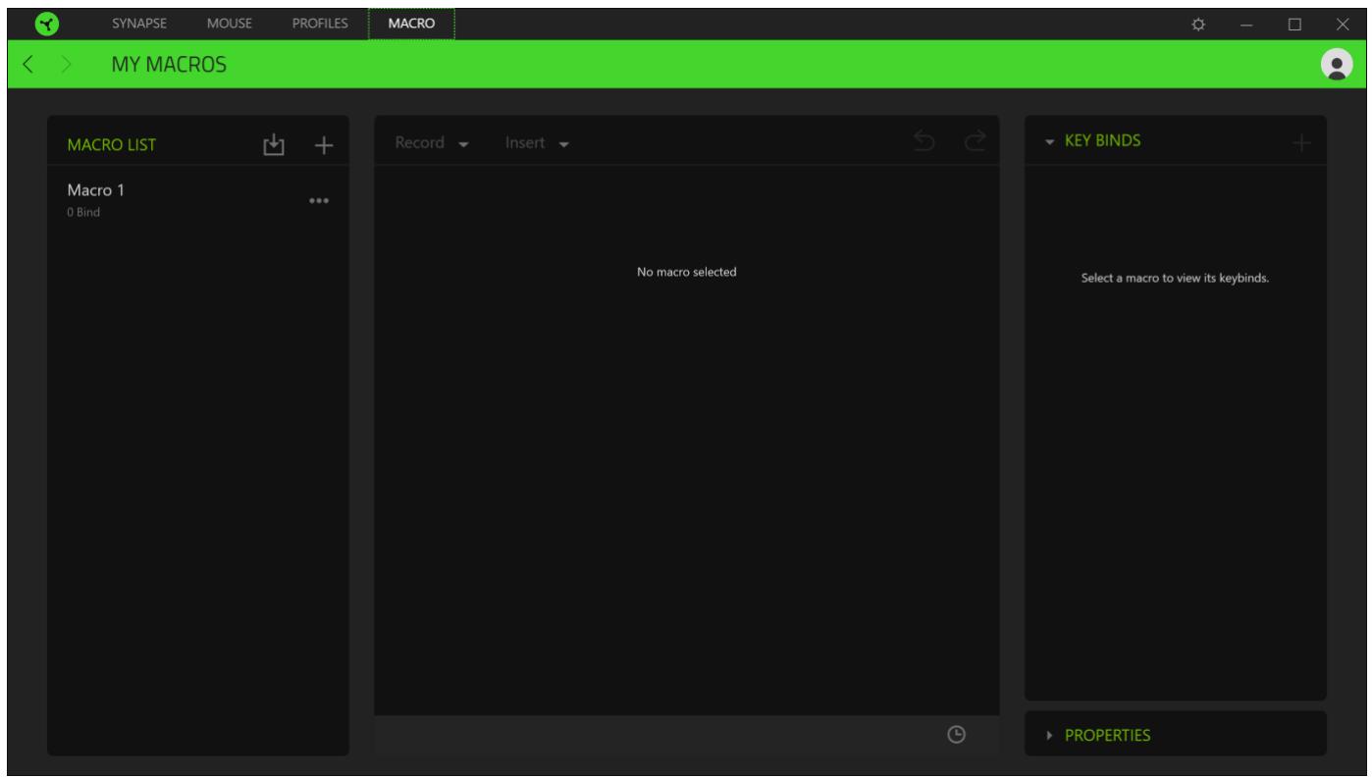Add a key bind with plus icon
Image resolution: width=1372 pixels, height=778 pixels.
point(1301,143)
